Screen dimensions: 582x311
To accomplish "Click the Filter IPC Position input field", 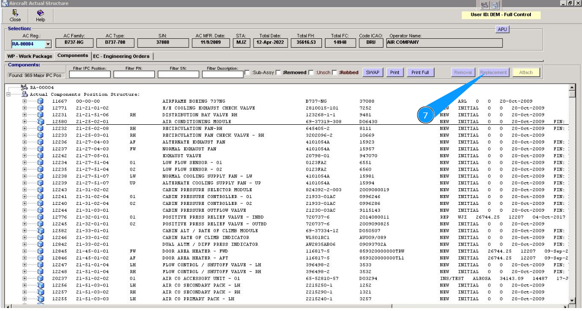I will (90, 74).
